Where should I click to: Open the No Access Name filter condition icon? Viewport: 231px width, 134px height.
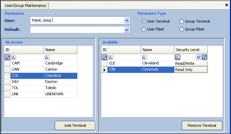pos(47,57)
